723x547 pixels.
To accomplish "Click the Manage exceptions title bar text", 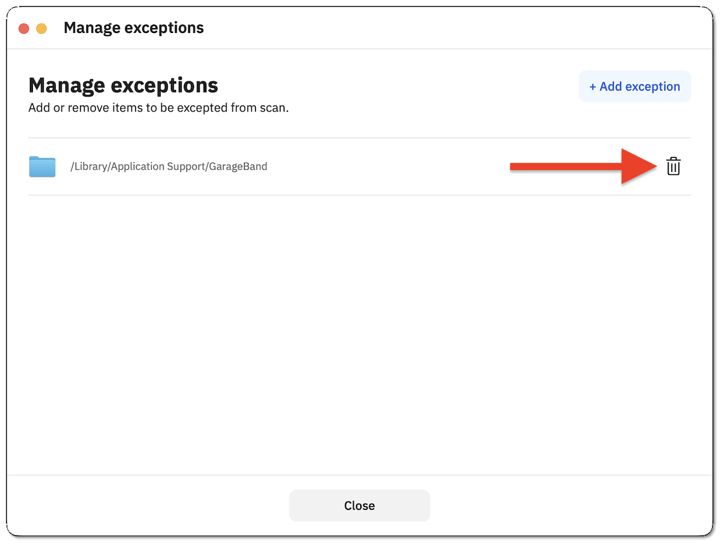I will [x=133, y=28].
